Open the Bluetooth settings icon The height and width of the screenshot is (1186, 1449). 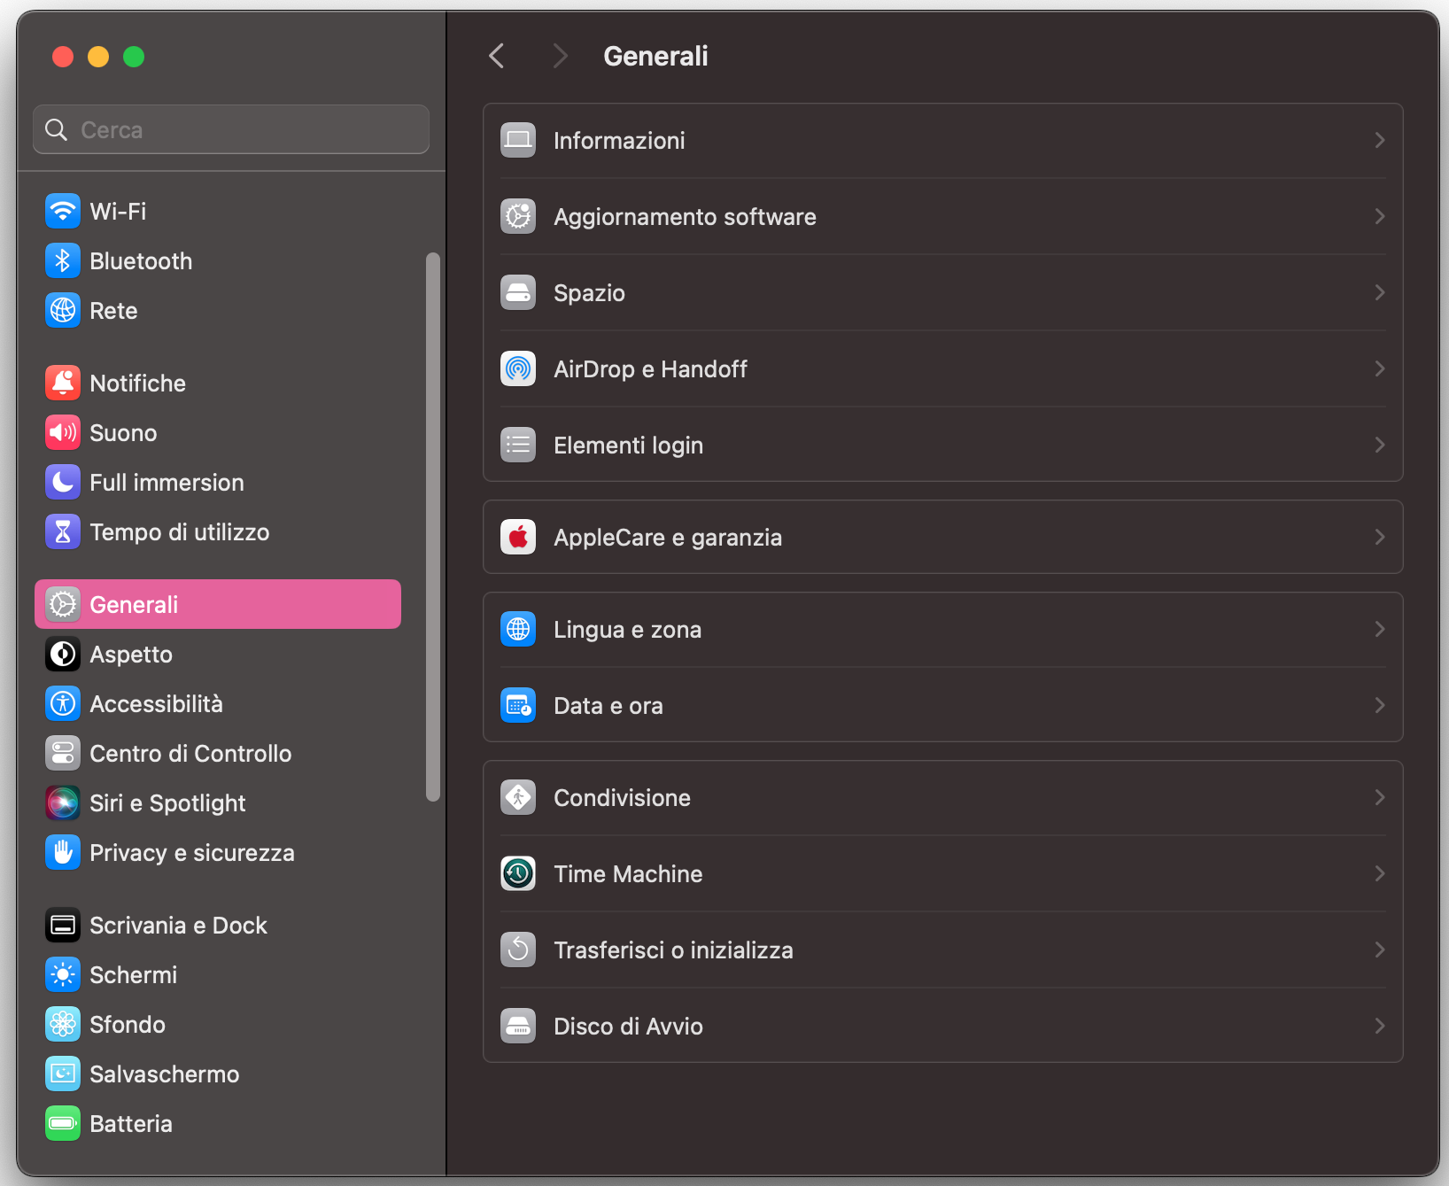pyautogui.click(x=63, y=260)
